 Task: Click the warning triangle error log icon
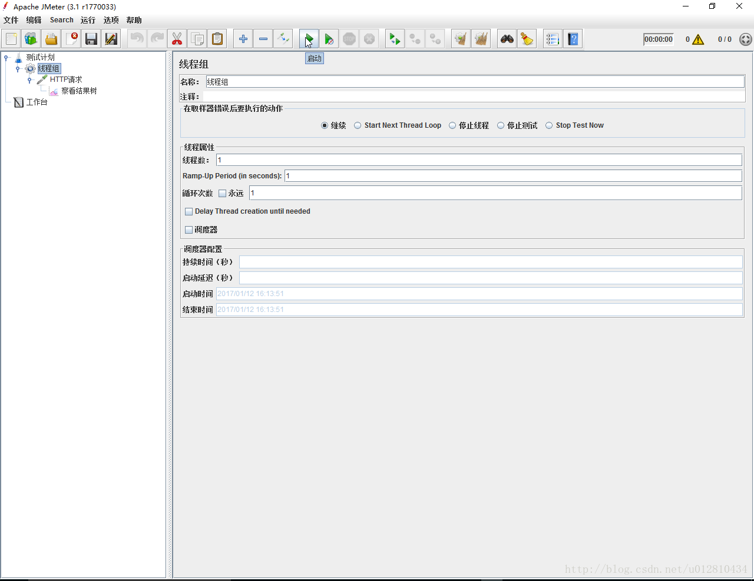(x=698, y=39)
